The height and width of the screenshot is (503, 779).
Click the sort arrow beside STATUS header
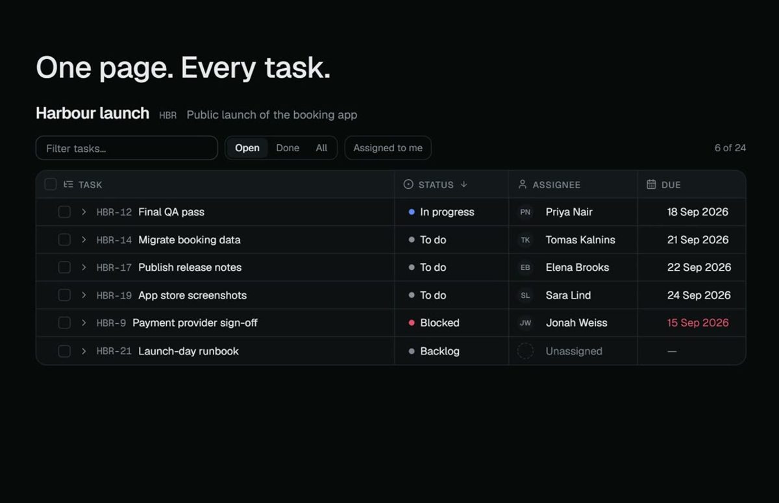pyautogui.click(x=464, y=184)
